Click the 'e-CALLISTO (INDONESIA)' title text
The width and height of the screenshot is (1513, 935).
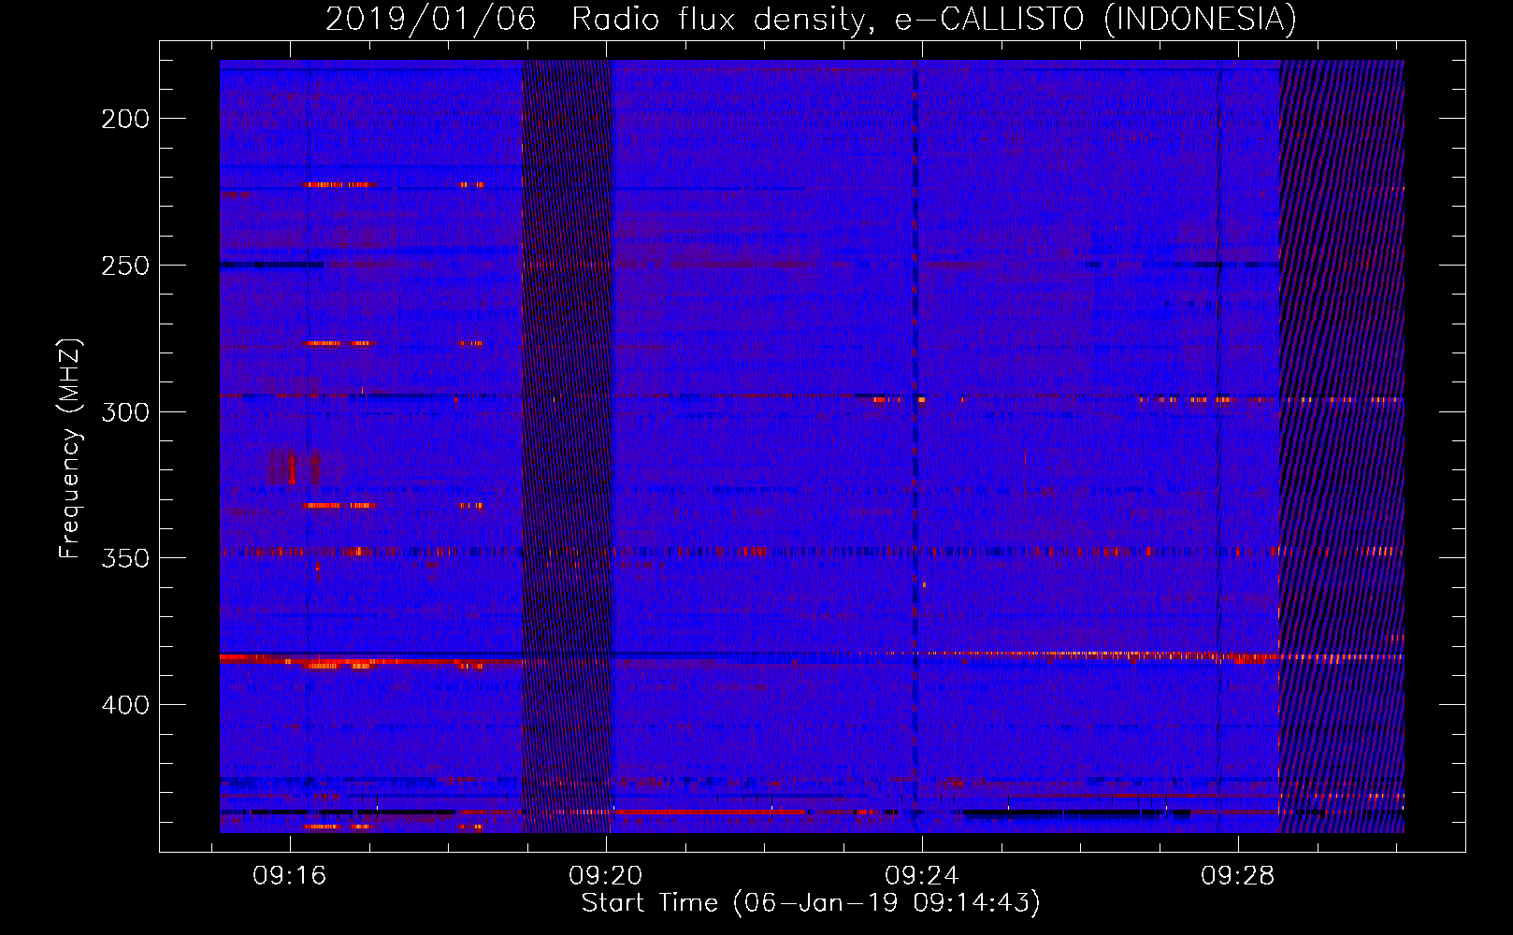click(x=1096, y=20)
